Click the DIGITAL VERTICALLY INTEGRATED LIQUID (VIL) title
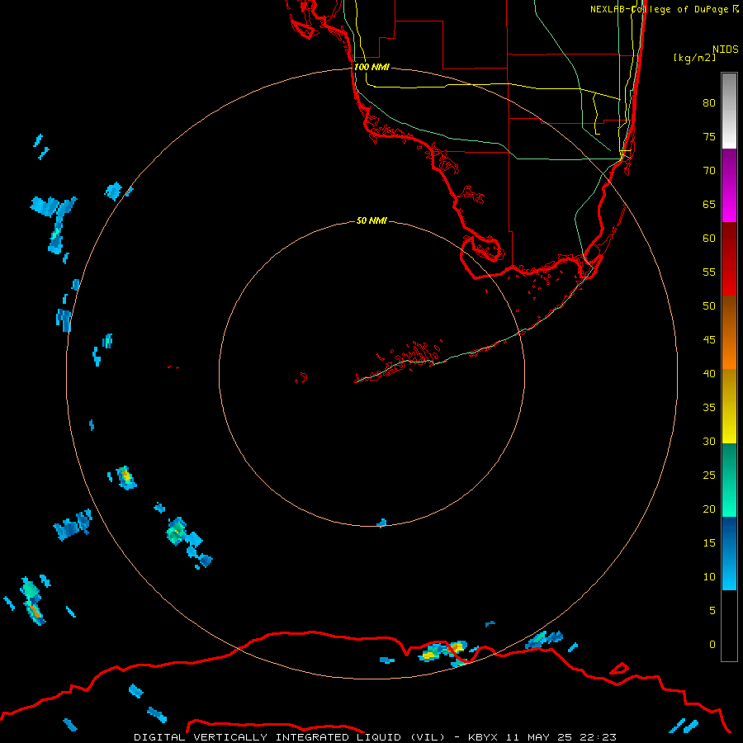This screenshot has width=743, height=743. coord(289,737)
